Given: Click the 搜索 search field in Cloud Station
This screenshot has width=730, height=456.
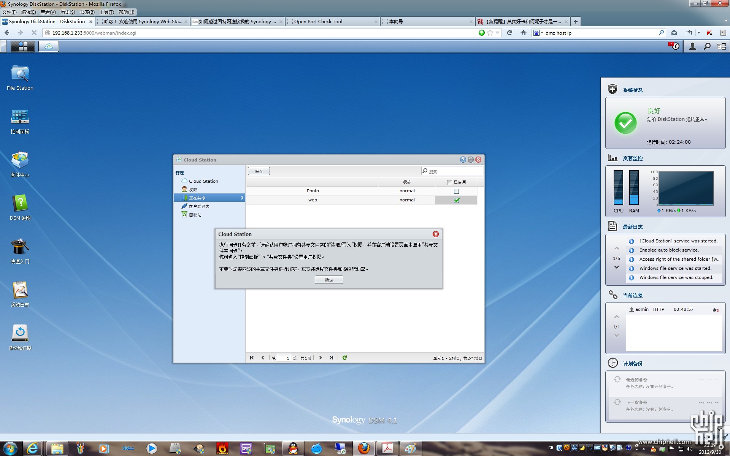Looking at the screenshot, I should 452,171.
